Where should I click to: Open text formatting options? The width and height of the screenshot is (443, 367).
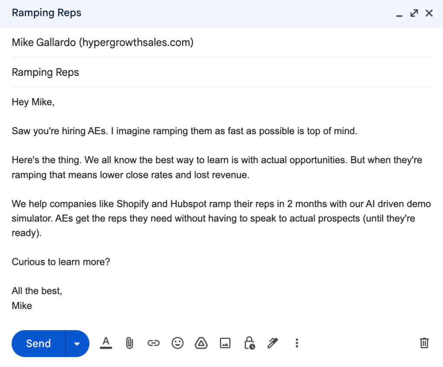click(106, 343)
